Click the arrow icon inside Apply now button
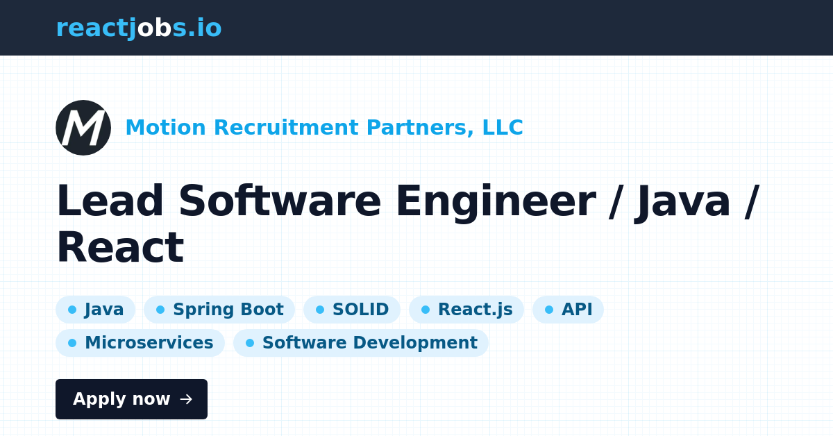The width and height of the screenshot is (833, 436). (185, 399)
